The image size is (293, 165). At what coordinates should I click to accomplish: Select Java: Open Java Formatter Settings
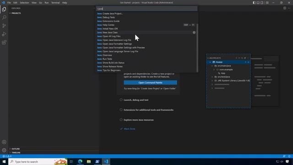click(x=147, y=44)
